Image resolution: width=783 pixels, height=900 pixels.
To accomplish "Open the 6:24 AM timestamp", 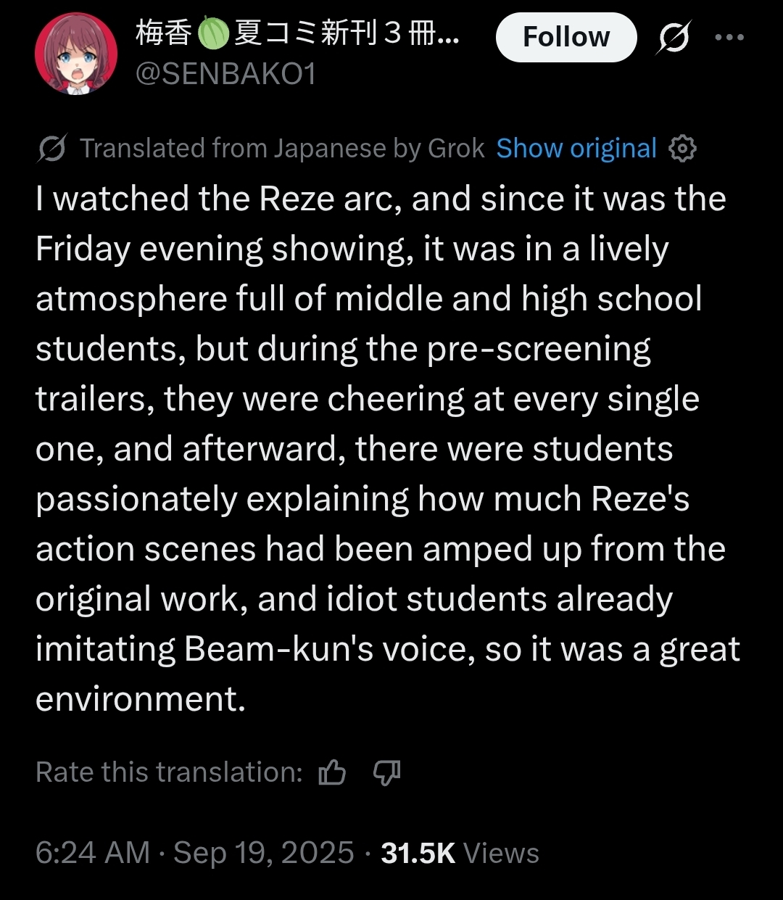I will [93, 853].
